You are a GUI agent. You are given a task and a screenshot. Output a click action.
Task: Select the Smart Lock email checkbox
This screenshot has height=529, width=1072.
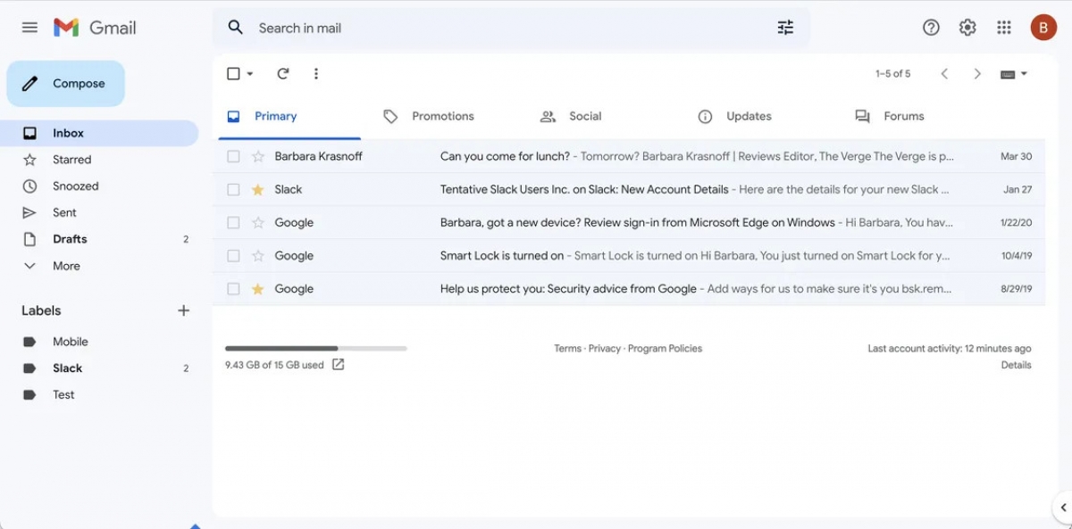pos(233,255)
